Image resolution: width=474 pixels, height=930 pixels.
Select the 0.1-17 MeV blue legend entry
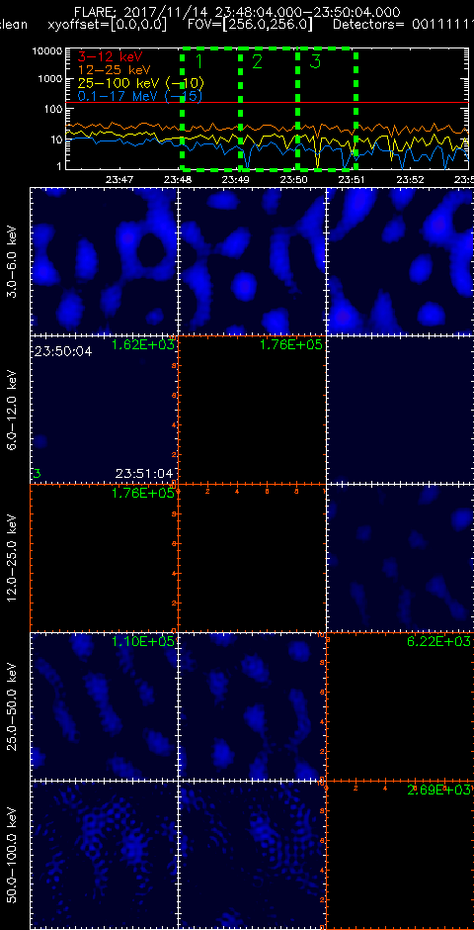pyautogui.click(x=139, y=96)
